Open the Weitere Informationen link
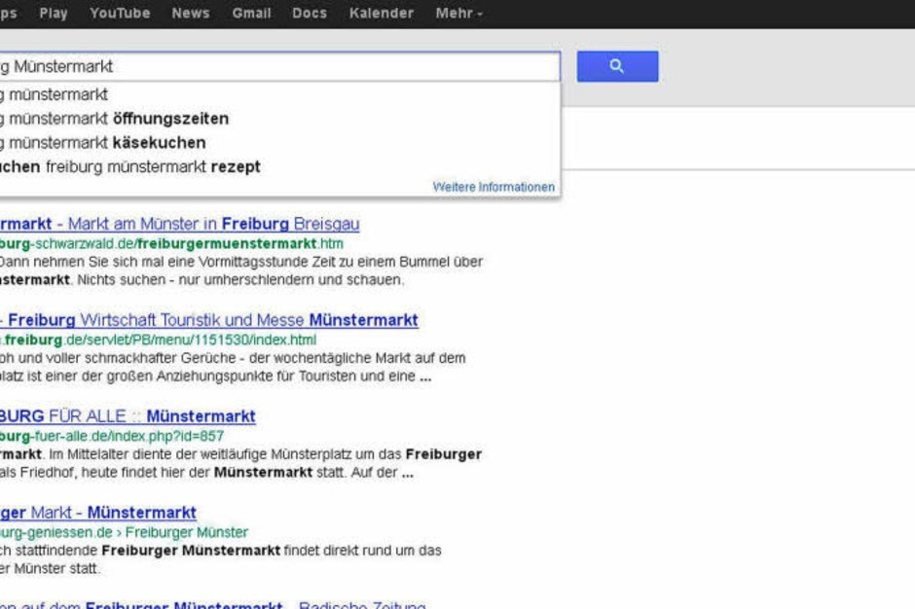Screen dimensions: 915x609 [x=494, y=187]
